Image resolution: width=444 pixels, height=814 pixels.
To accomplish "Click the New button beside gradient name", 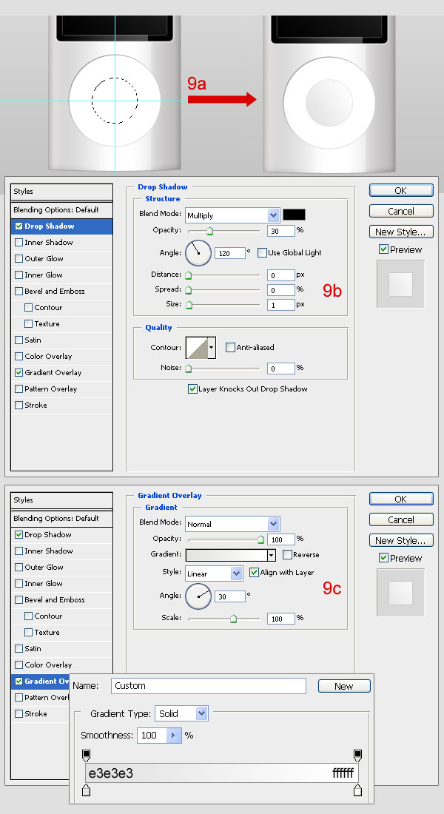I will (x=344, y=686).
